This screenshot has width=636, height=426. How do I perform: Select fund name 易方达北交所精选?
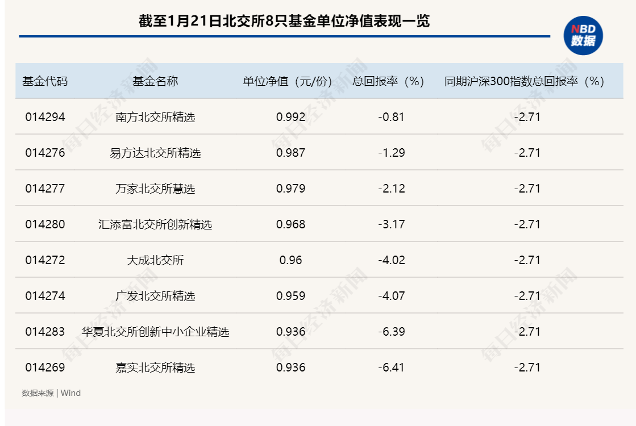tap(155, 153)
